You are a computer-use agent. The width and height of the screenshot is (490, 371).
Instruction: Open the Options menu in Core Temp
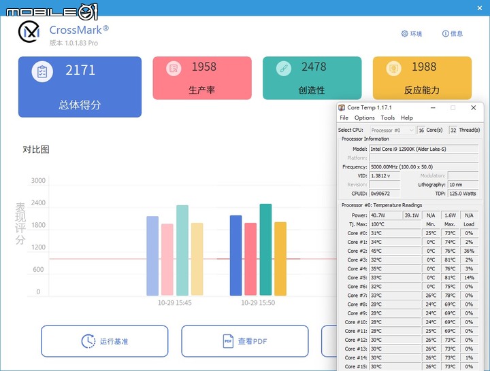click(x=364, y=118)
